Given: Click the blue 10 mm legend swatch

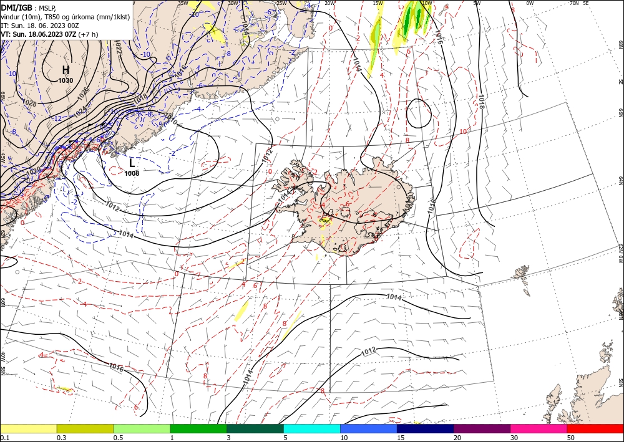Looking at the screenshot, I should pos(369,428).
